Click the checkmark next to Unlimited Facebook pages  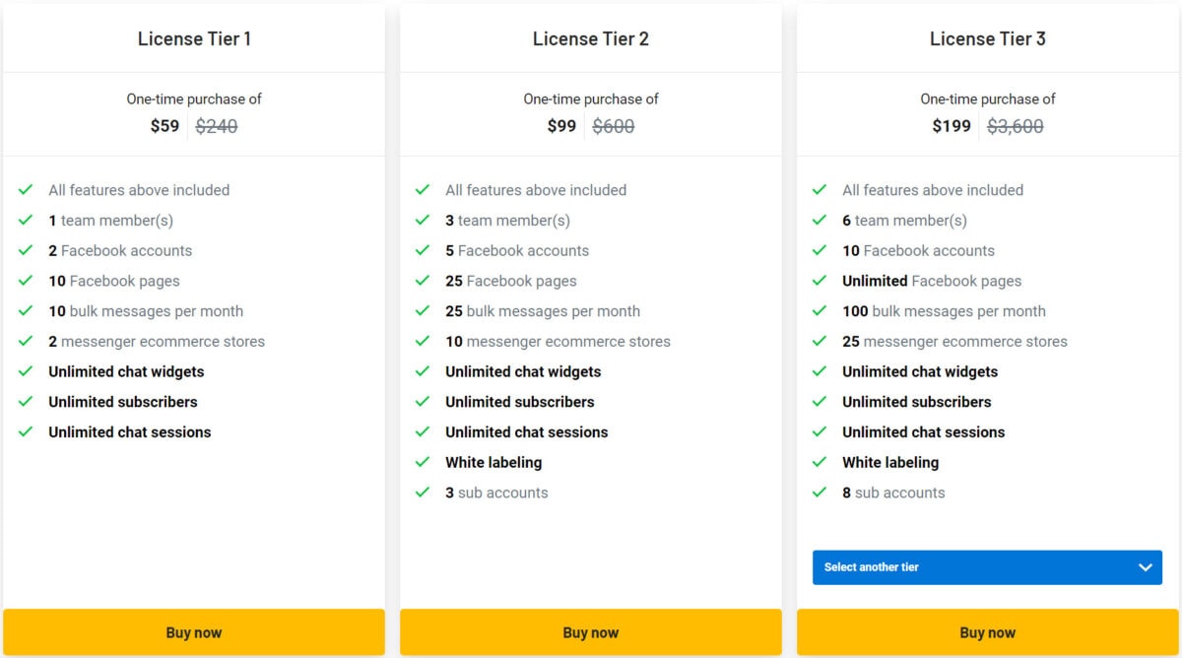click(821, 281)
